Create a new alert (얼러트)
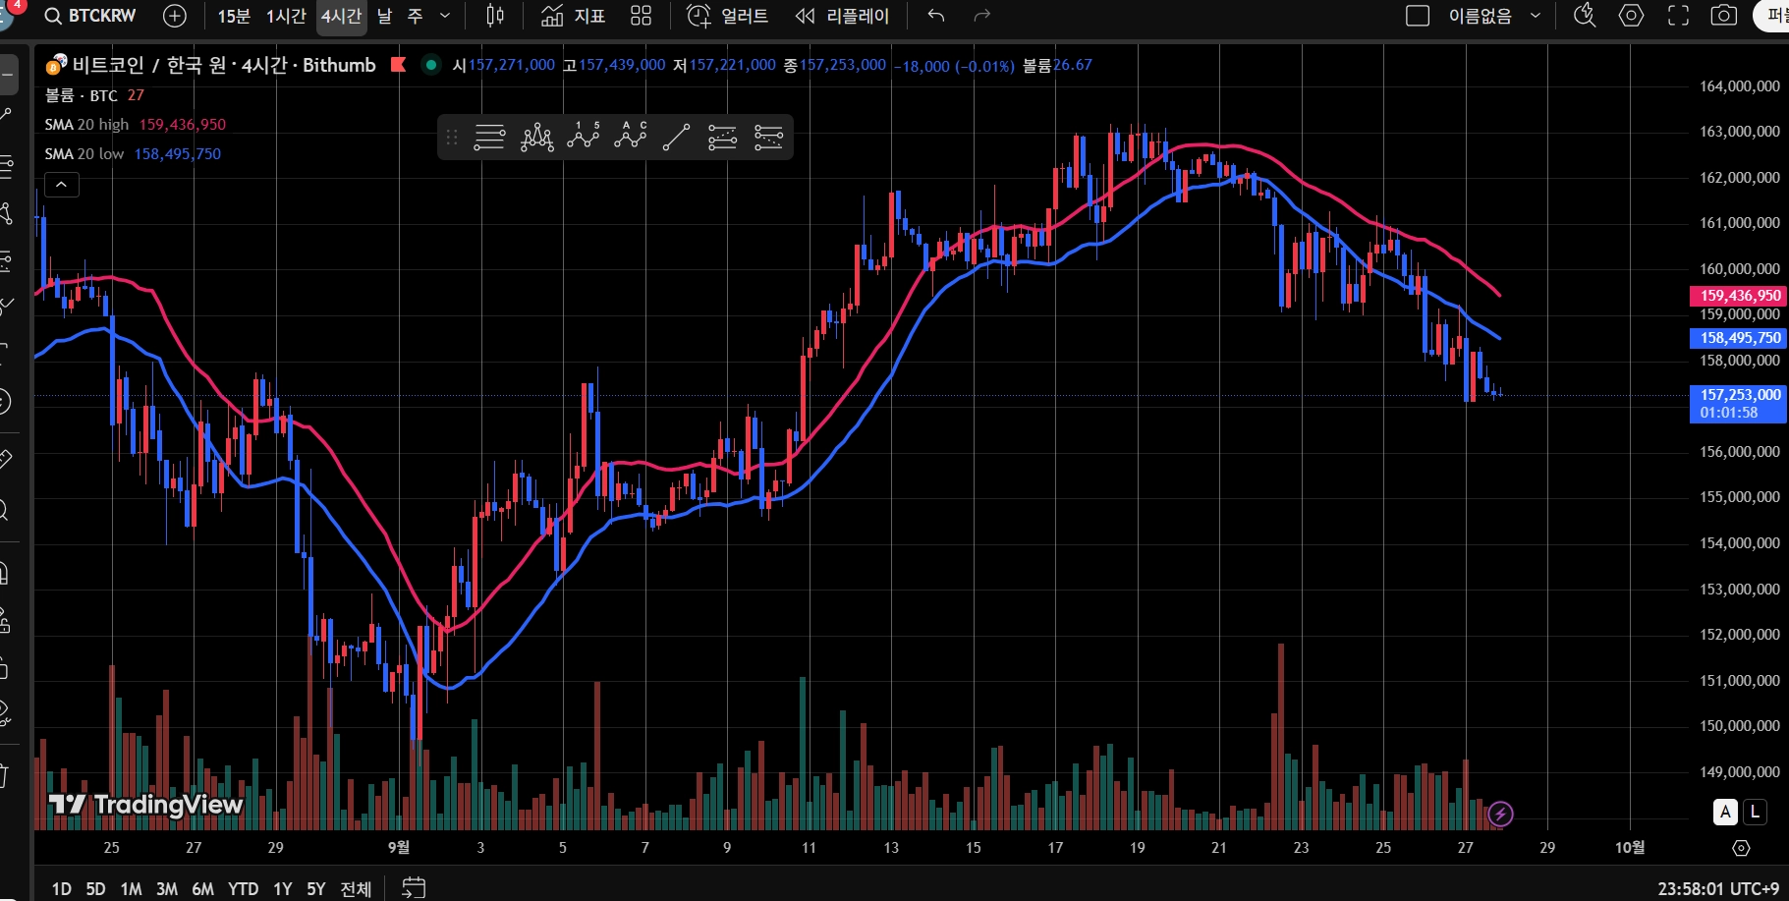The image size is (1789, 901). [x=728, y=16]
